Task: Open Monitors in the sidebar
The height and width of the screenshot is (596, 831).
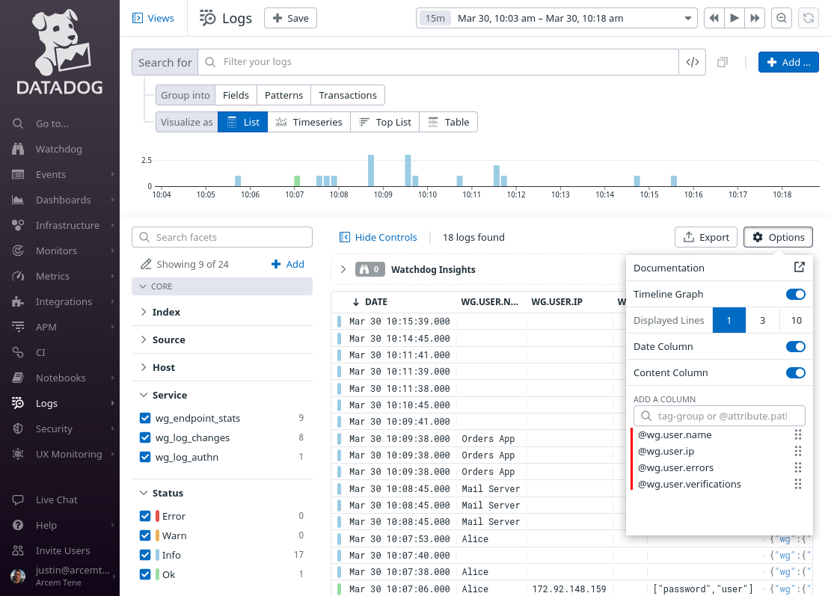Action: pos(56,251)
